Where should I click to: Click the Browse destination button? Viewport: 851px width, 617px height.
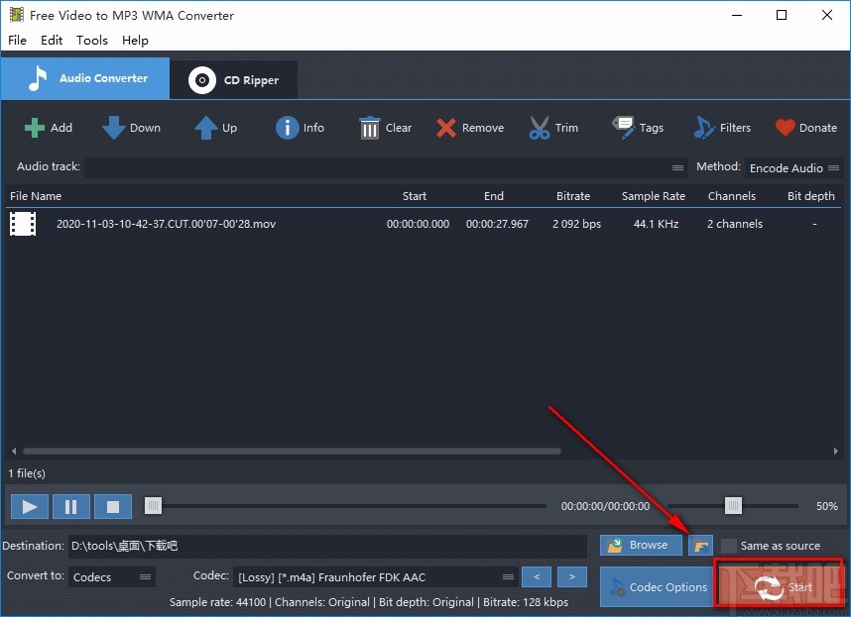[641, 545]
